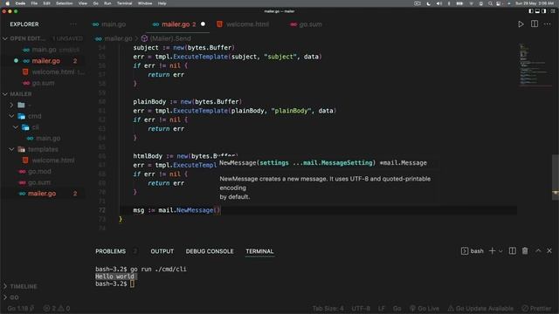559x314 pixels.
Task: Maximize the panel with the chevron up
Action: [x=538, y=251]
